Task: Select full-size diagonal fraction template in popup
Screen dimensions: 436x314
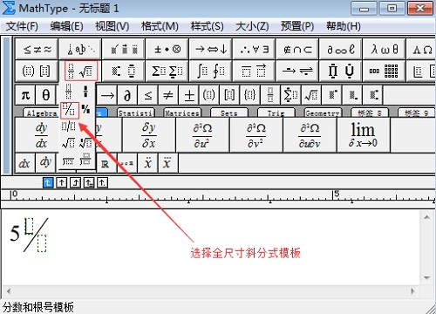Action: coord(69,110)
